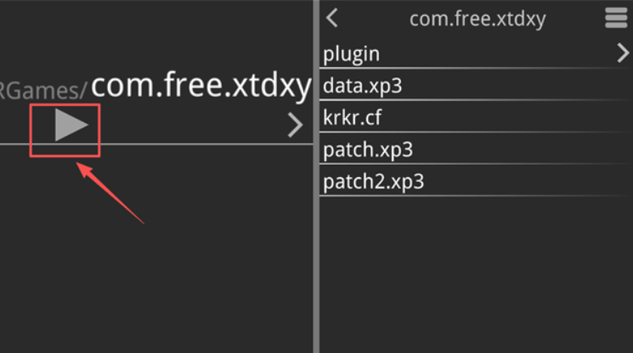Select the patch.xp3 file
The image size is (633, 353).
[476, 149]
